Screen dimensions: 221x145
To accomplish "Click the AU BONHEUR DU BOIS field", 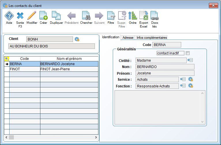I will 52,46.
